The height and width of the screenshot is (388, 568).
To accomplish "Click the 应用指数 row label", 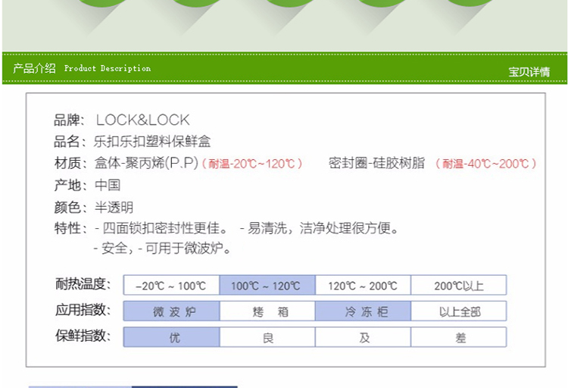I will [x=83, y=310].
